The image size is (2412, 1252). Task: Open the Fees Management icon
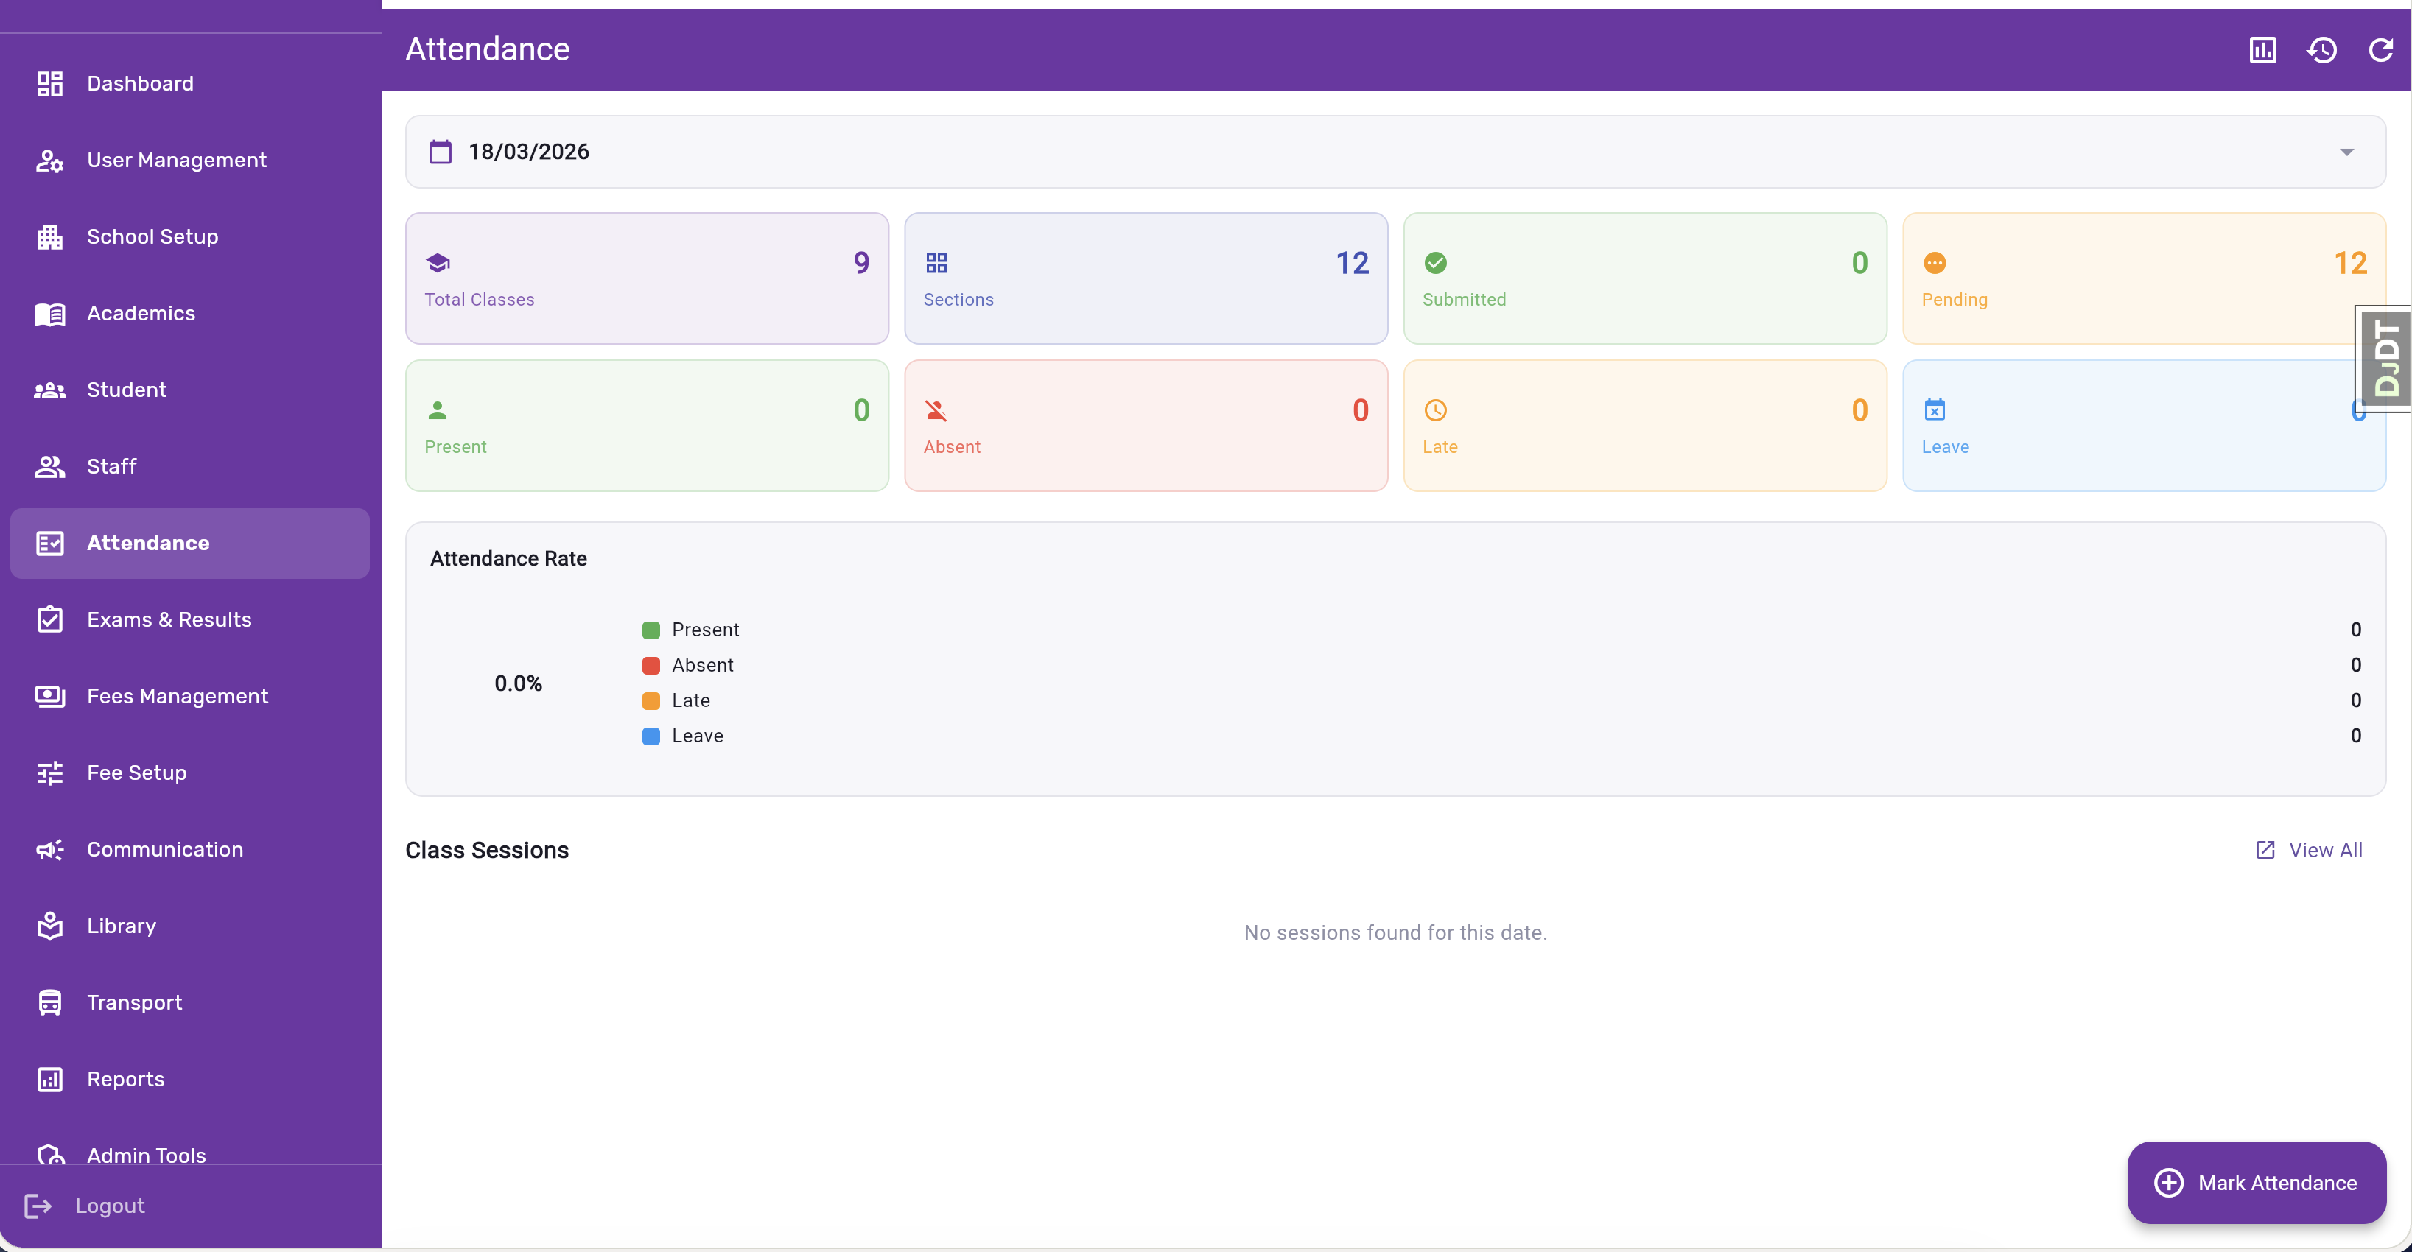49,695
